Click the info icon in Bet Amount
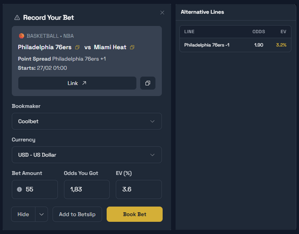Viewport: 299px width, 234px height. click(19, 189)
